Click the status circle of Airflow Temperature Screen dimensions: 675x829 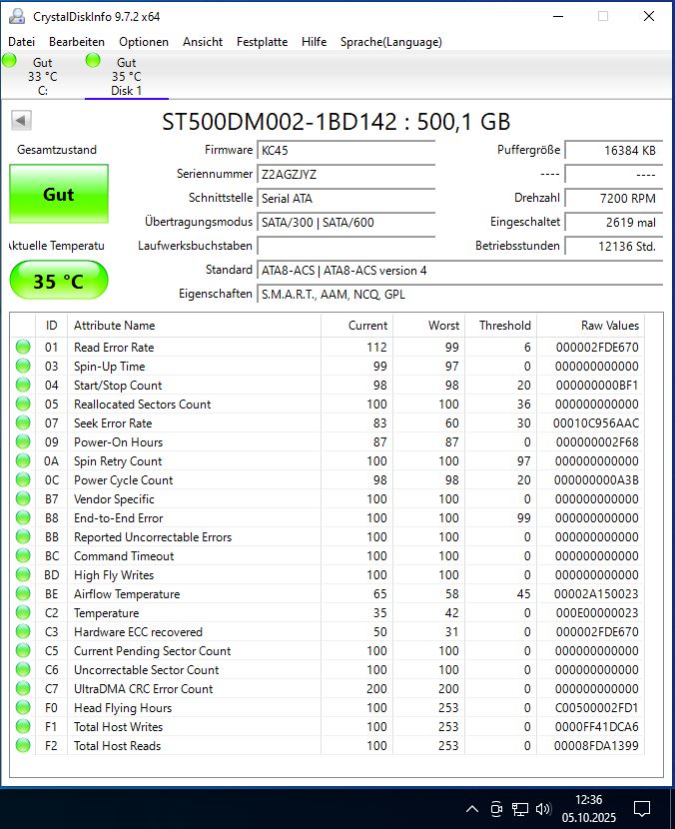23,593
